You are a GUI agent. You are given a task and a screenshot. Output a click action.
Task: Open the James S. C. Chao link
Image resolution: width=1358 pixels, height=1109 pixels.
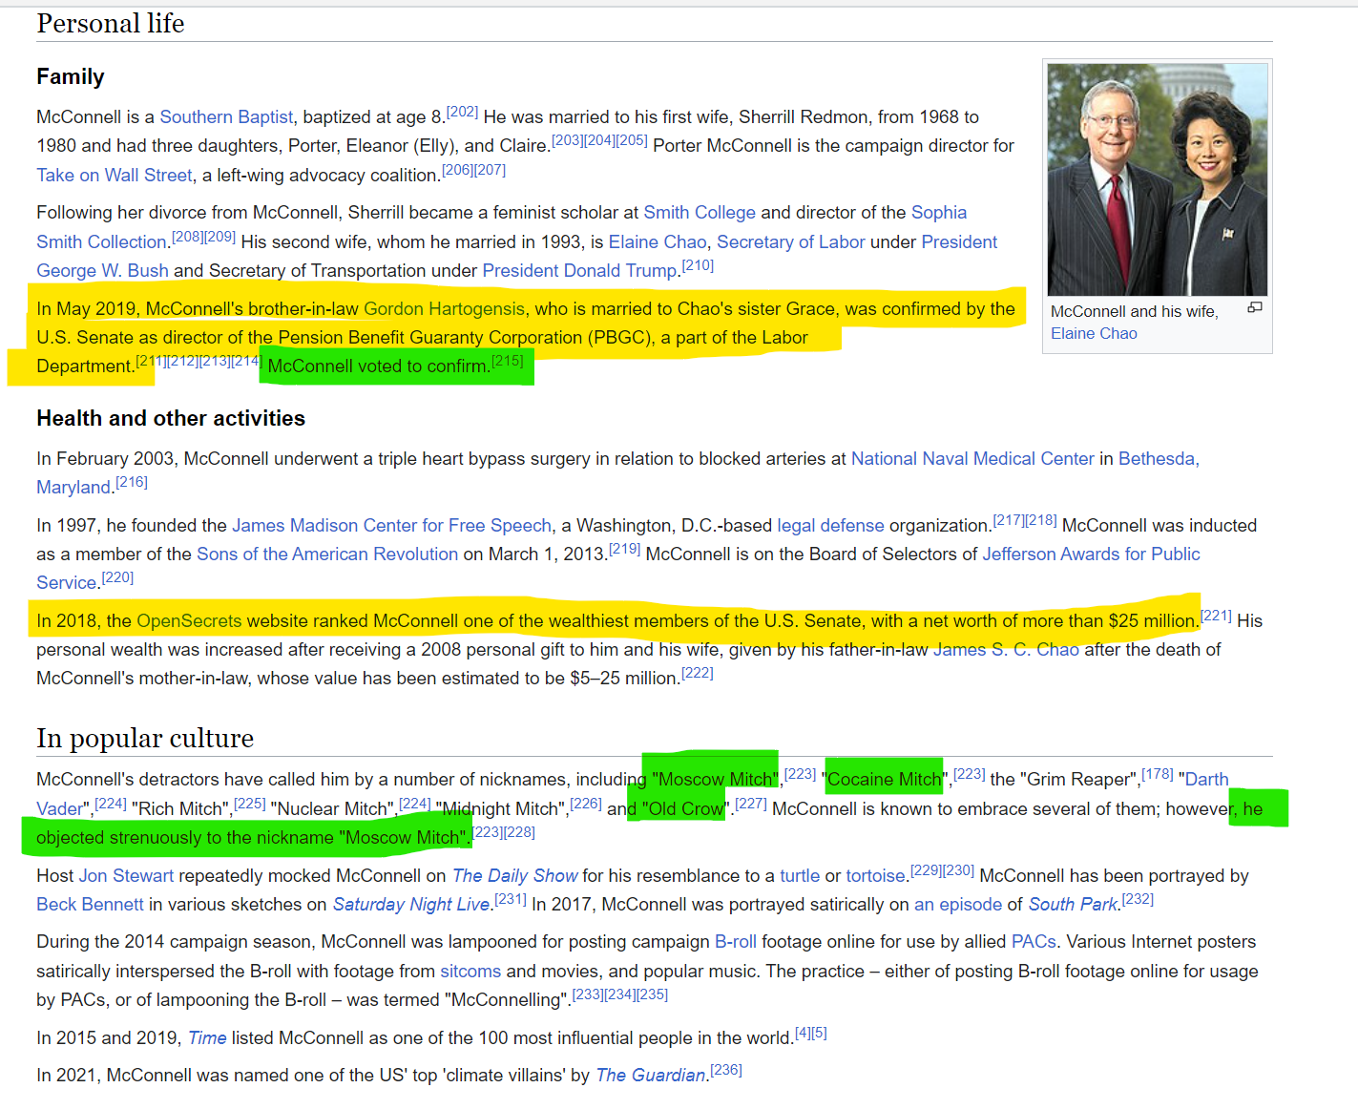pos(1006,649)
